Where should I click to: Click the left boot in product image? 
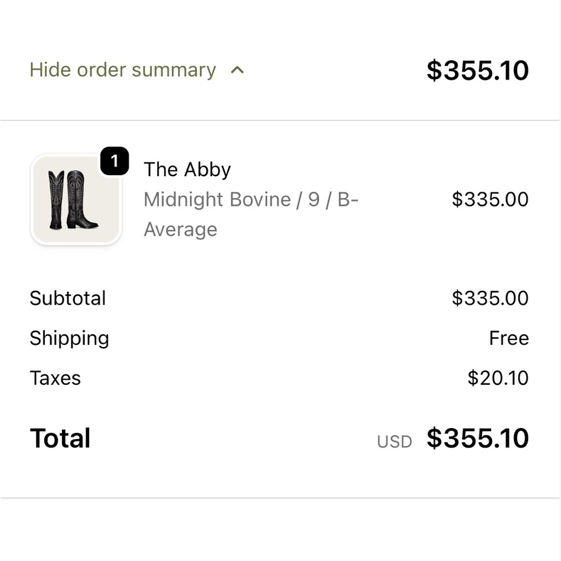tap(56, 200)
